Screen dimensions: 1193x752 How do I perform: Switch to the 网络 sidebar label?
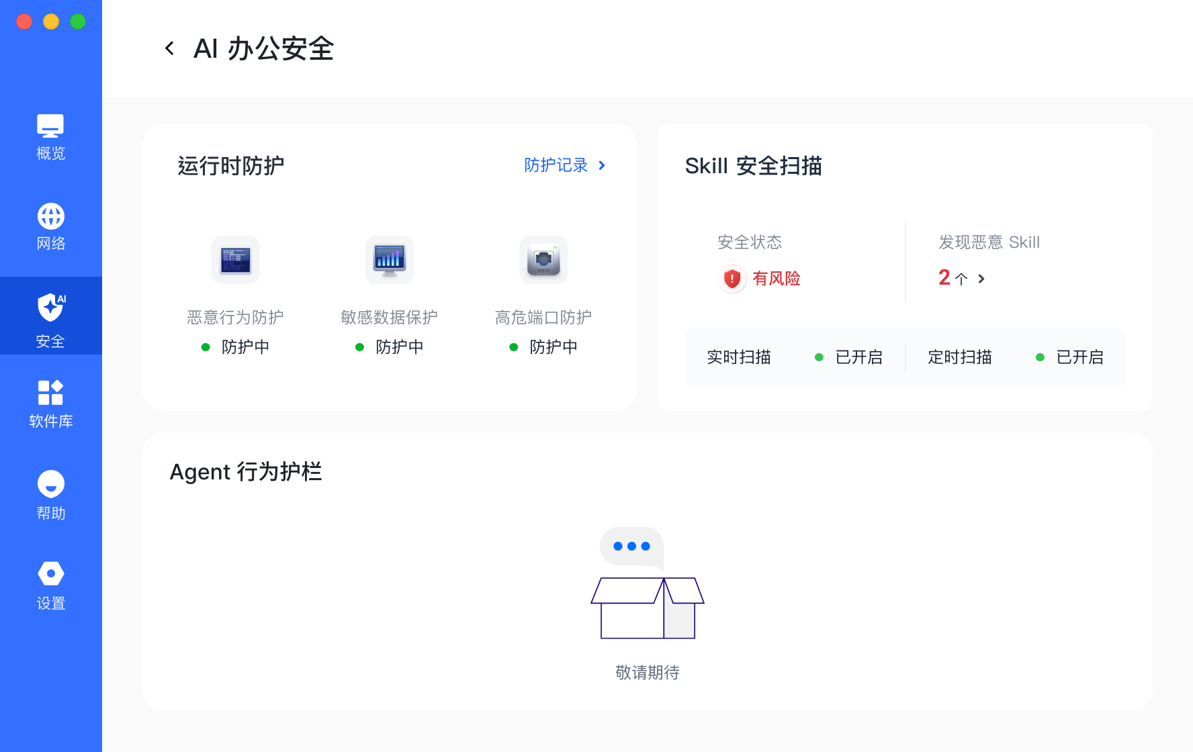coord(51,243)
